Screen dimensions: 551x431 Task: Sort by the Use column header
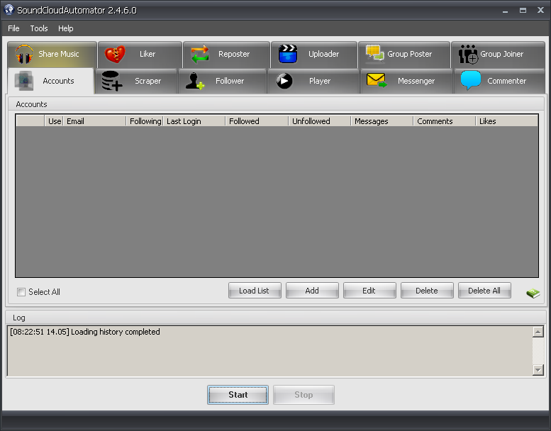(54, 121)
